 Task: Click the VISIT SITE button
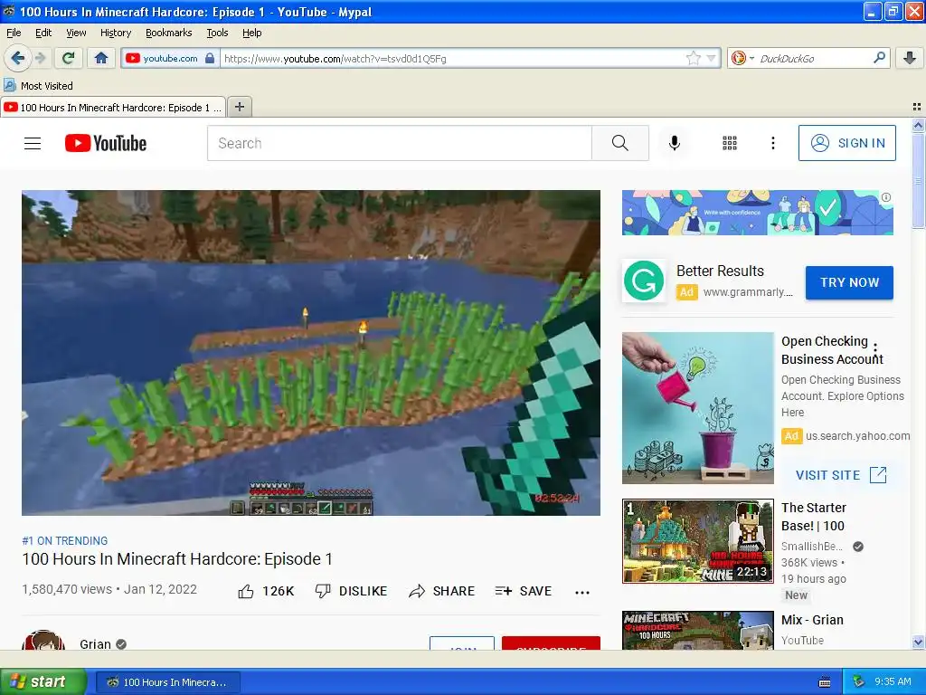click(841, 475)
